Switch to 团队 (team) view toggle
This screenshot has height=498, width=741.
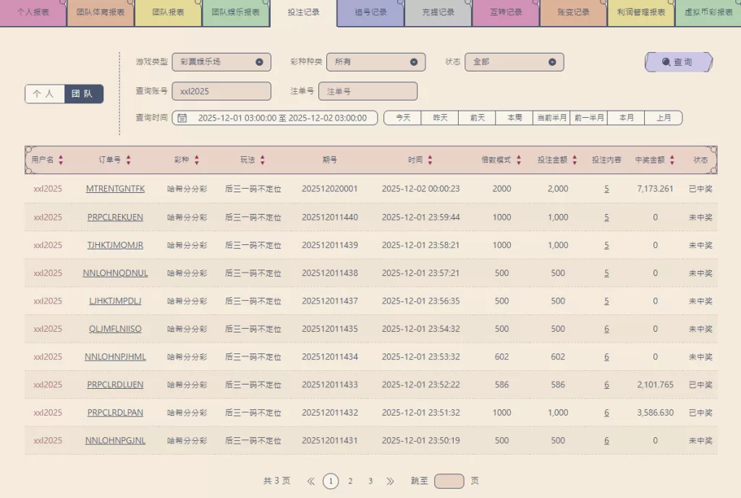[83, 94]
